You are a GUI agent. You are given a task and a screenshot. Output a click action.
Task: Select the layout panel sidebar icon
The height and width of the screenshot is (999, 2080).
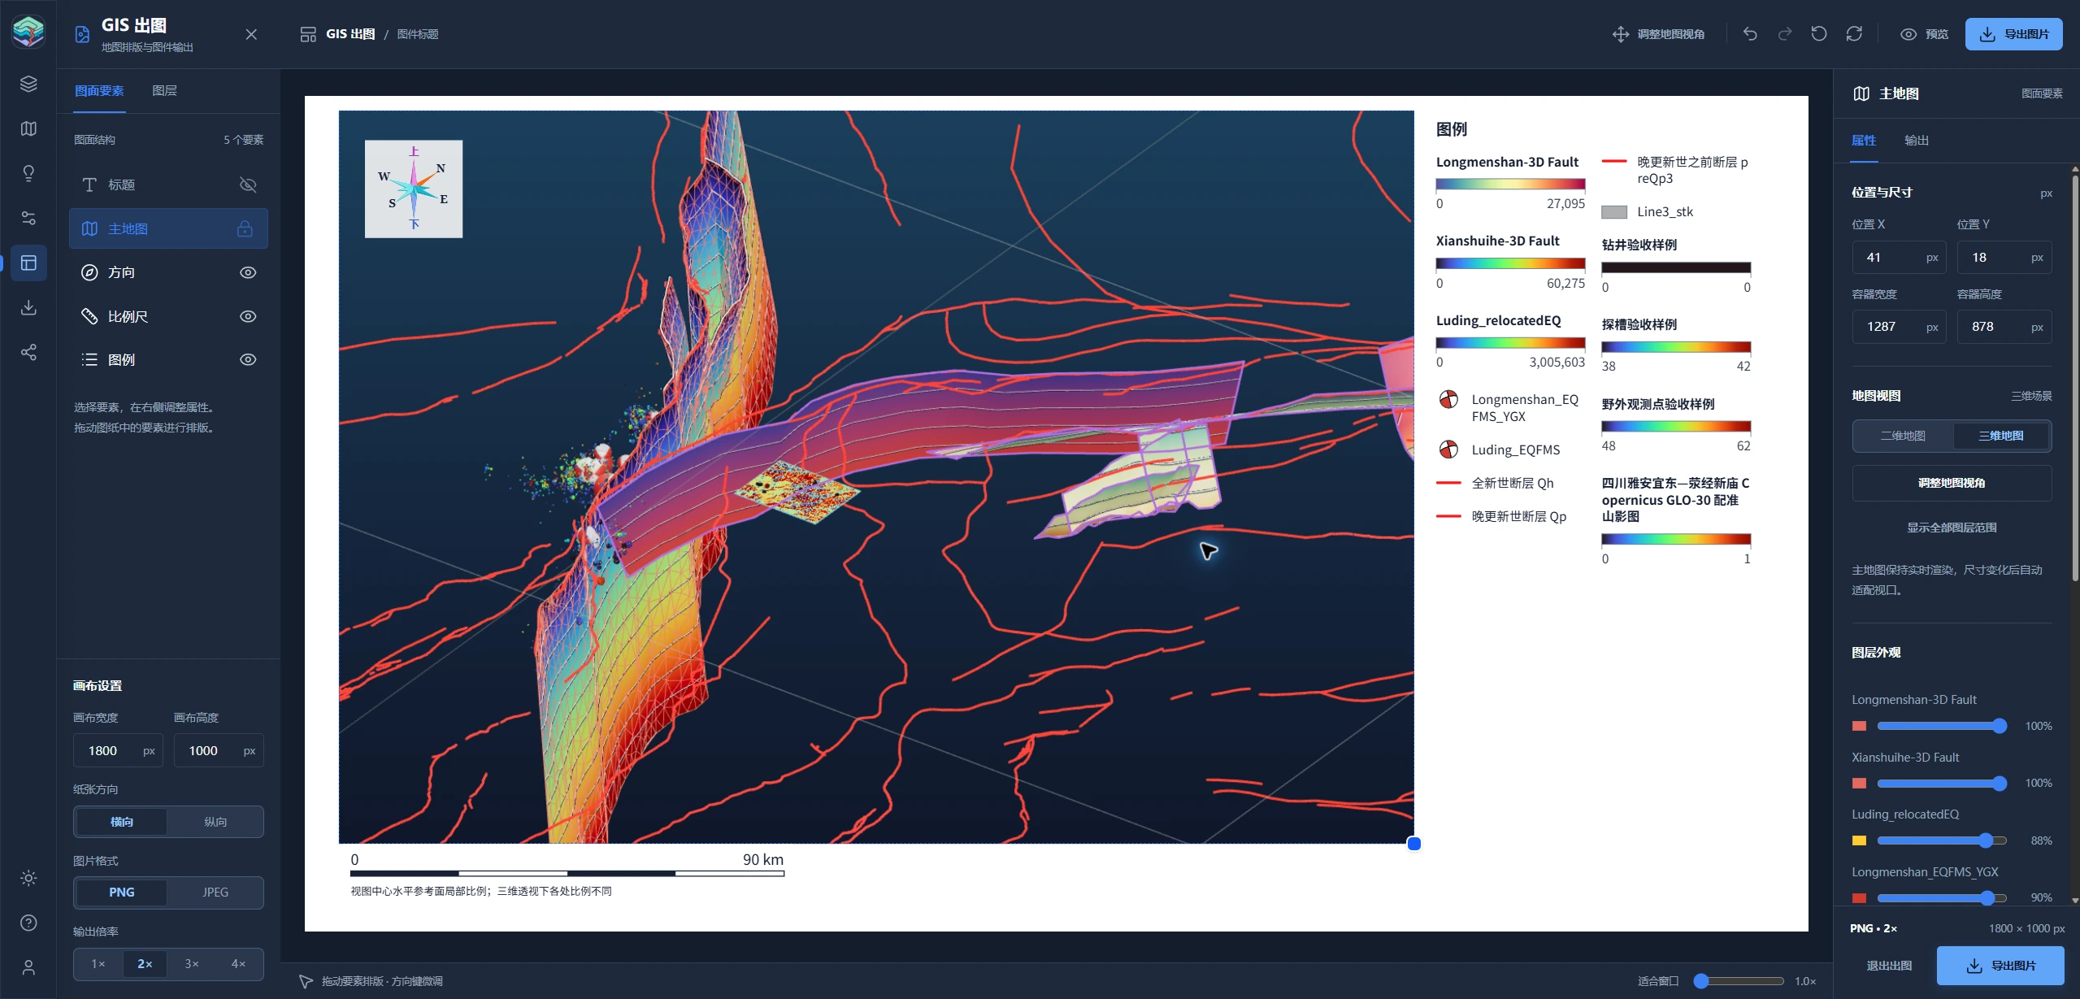[28, 263]
